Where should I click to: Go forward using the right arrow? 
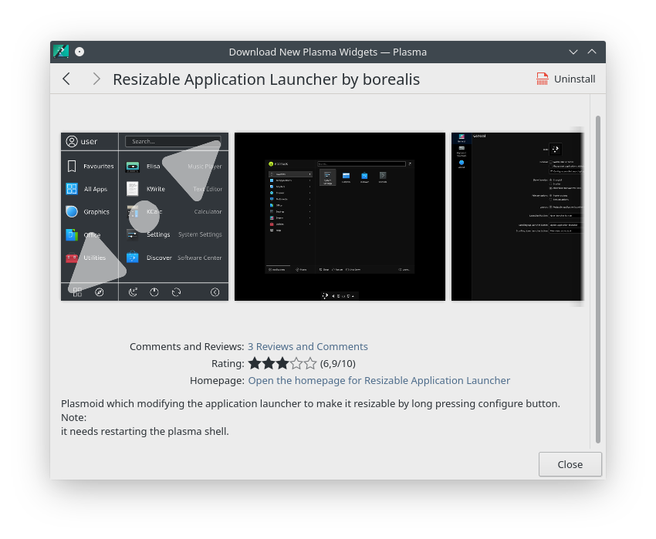(96, 79)
